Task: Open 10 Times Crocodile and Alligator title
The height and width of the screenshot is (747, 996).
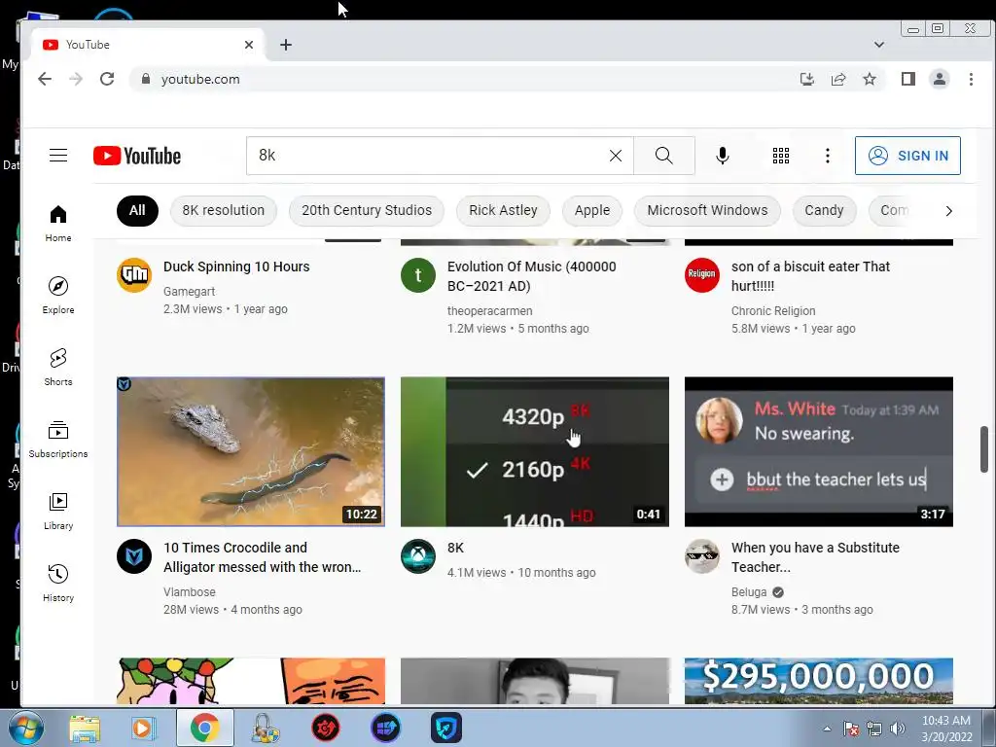Action: point(262,557)
